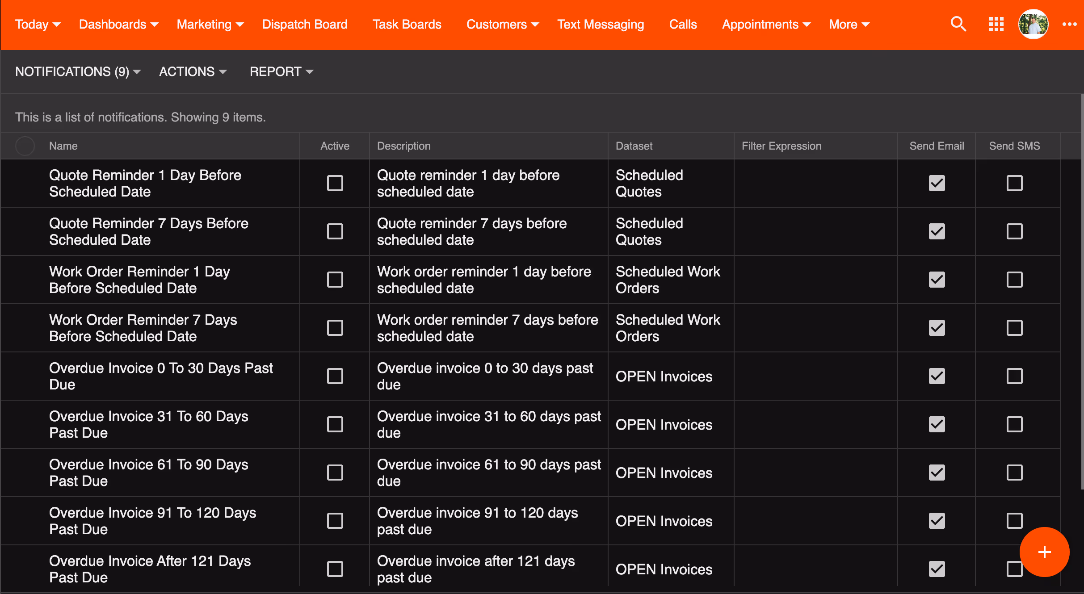Open the apps grid icon
Image resolution: width=1084 pixels, height=594 pixels.
[996, 24]
